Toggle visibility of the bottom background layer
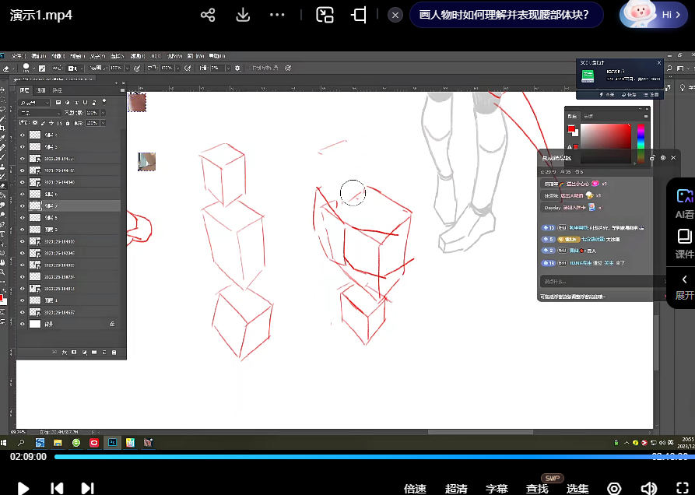Viewport: 695px width, 495px height. click(22, 324)
